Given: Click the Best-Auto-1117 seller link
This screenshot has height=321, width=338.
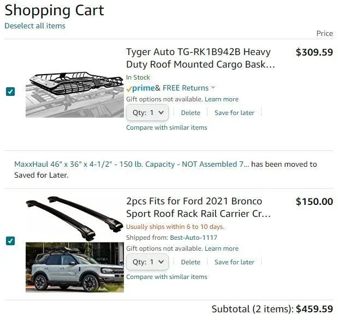Looking at the screenshot, I should click(x=193, y=238).
